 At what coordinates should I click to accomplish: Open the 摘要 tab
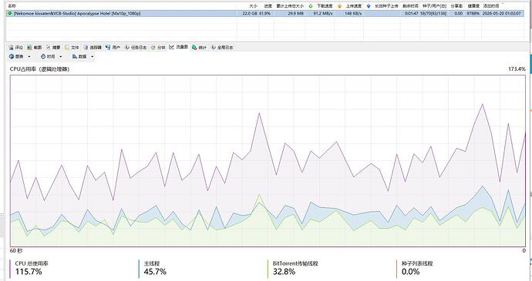click(53, 48)
